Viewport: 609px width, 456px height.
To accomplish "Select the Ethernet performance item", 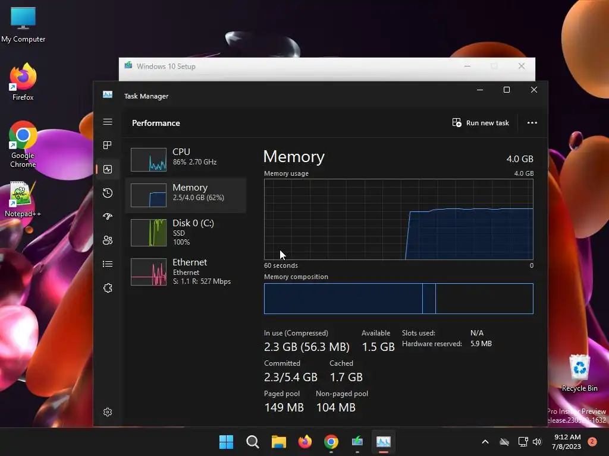I will pos(186,271).
